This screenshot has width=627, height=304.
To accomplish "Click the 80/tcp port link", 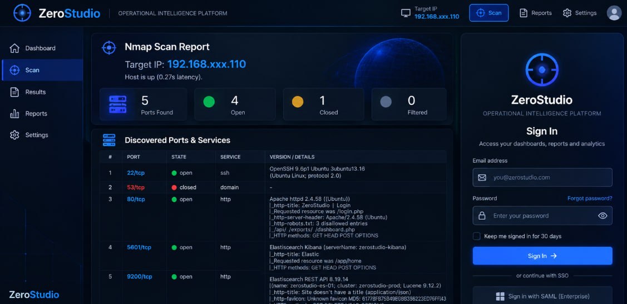I will click(x=136, y=199).
